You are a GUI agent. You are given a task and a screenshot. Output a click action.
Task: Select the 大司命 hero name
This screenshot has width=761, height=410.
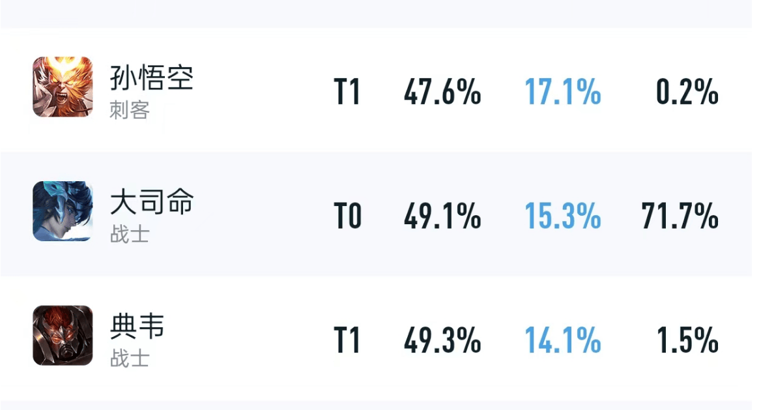[152, 201]
